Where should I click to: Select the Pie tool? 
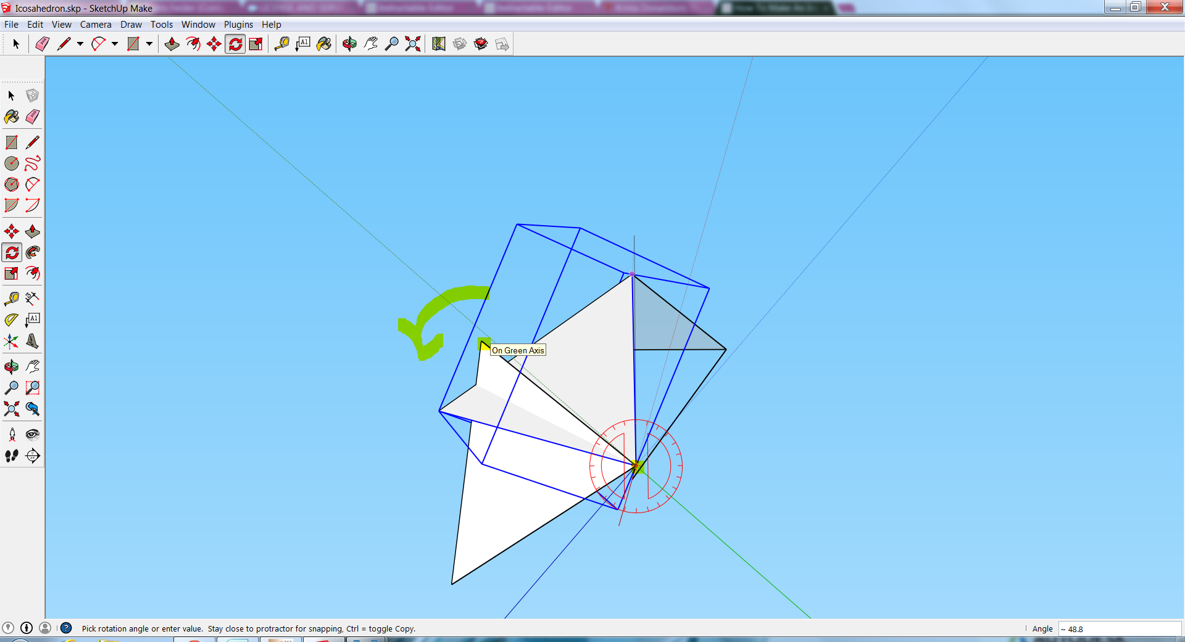(x=12, y=205)
